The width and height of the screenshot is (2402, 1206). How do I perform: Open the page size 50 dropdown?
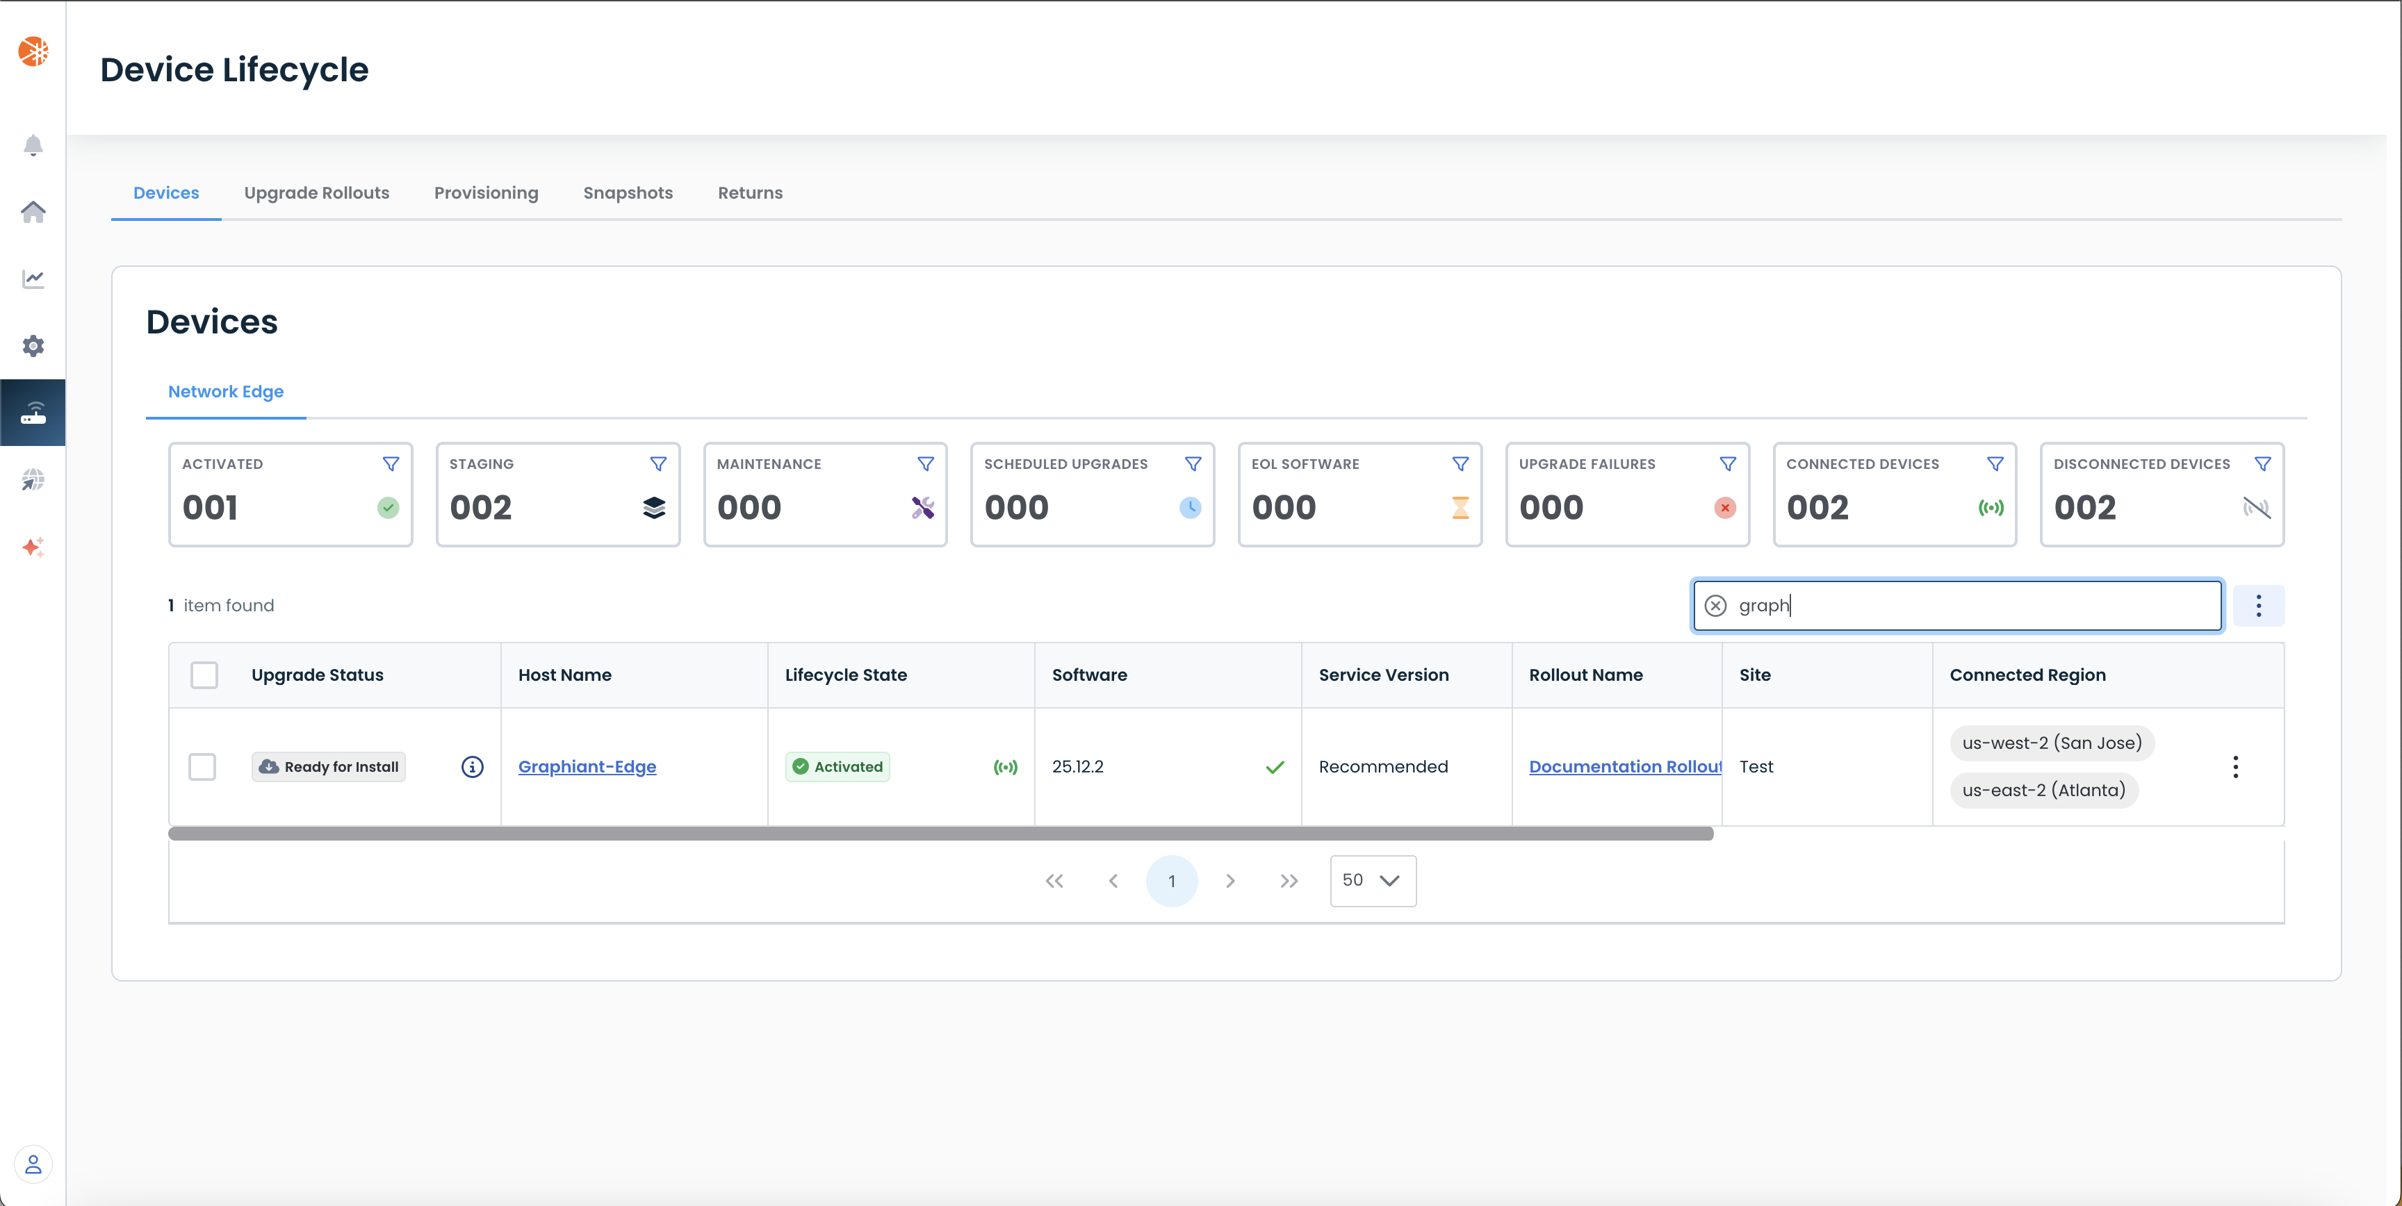1373,881
